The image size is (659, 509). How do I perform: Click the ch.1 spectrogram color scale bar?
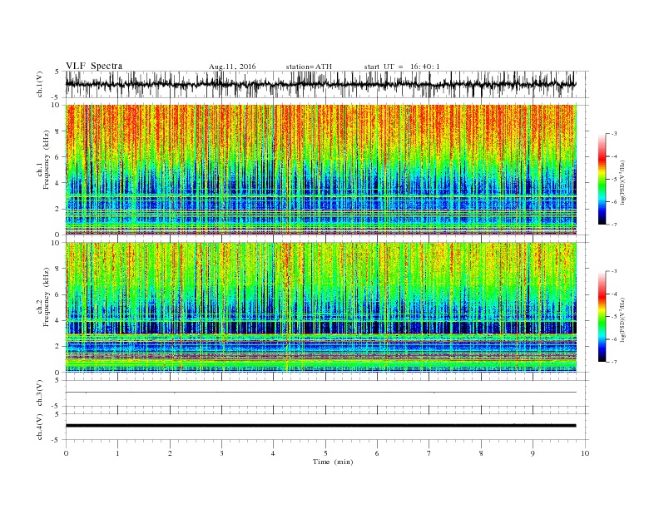pos(602,179)
